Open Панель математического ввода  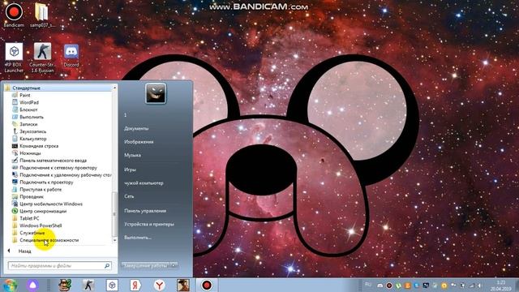[x=53, y=161]
